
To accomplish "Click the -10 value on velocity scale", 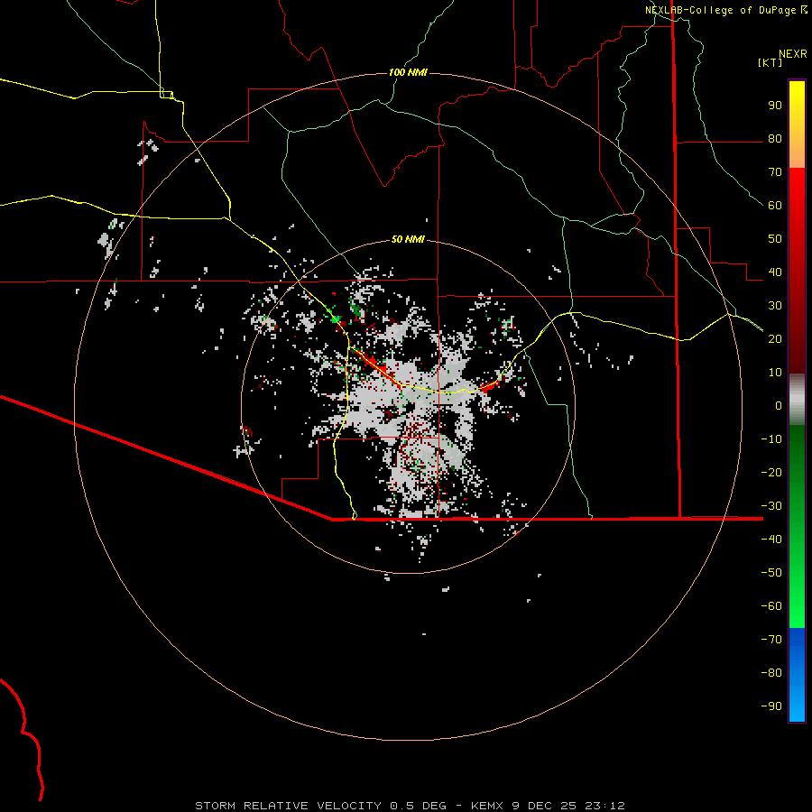I will [771, 439].
